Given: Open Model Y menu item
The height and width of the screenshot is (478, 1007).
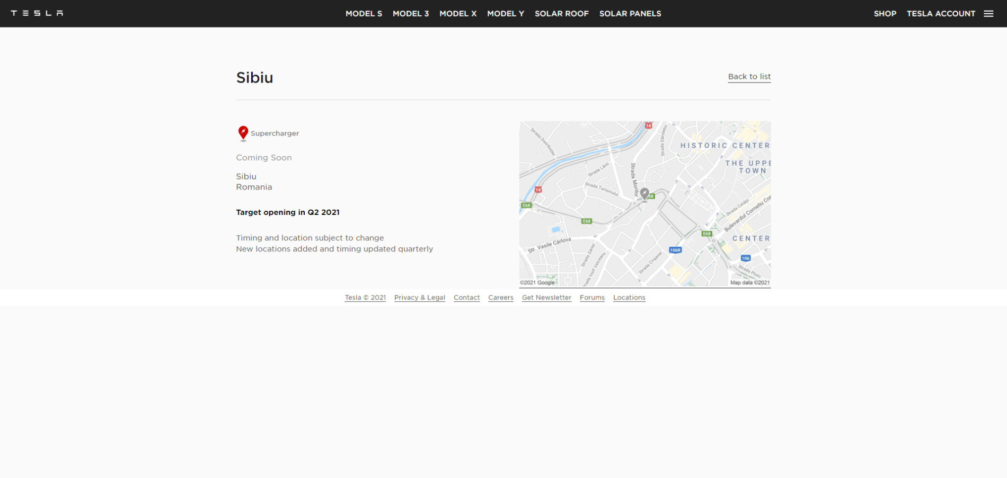Looking at the screenshot, I should point(506,14).
